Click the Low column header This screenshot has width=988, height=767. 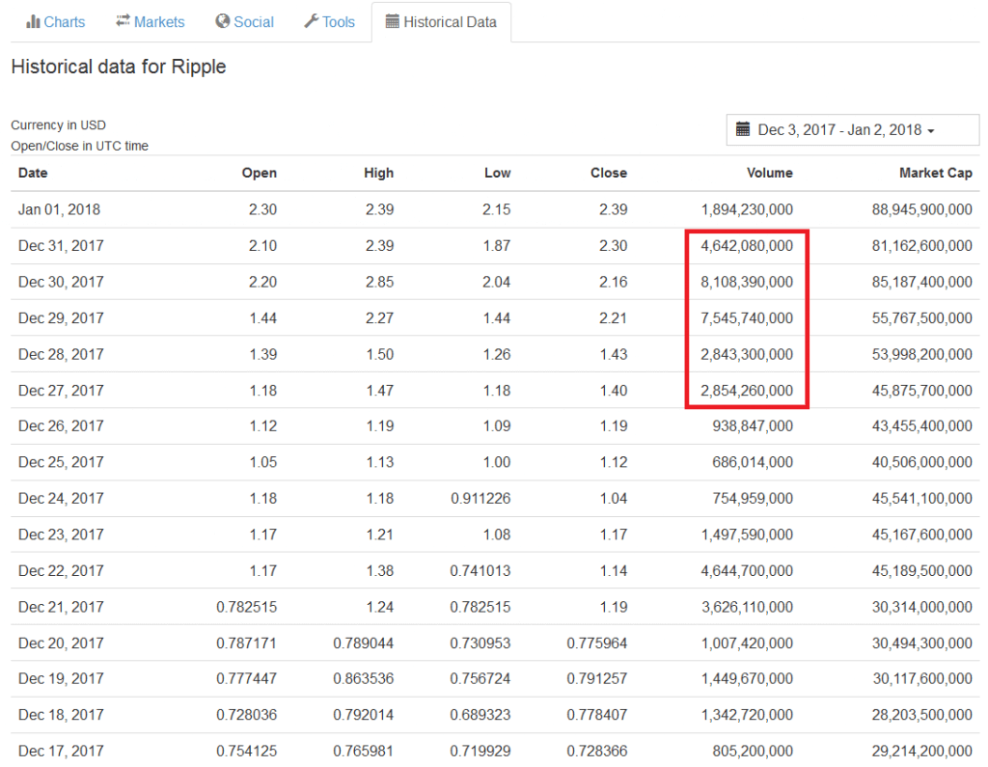pyautogui.click(x=497, y=173)
